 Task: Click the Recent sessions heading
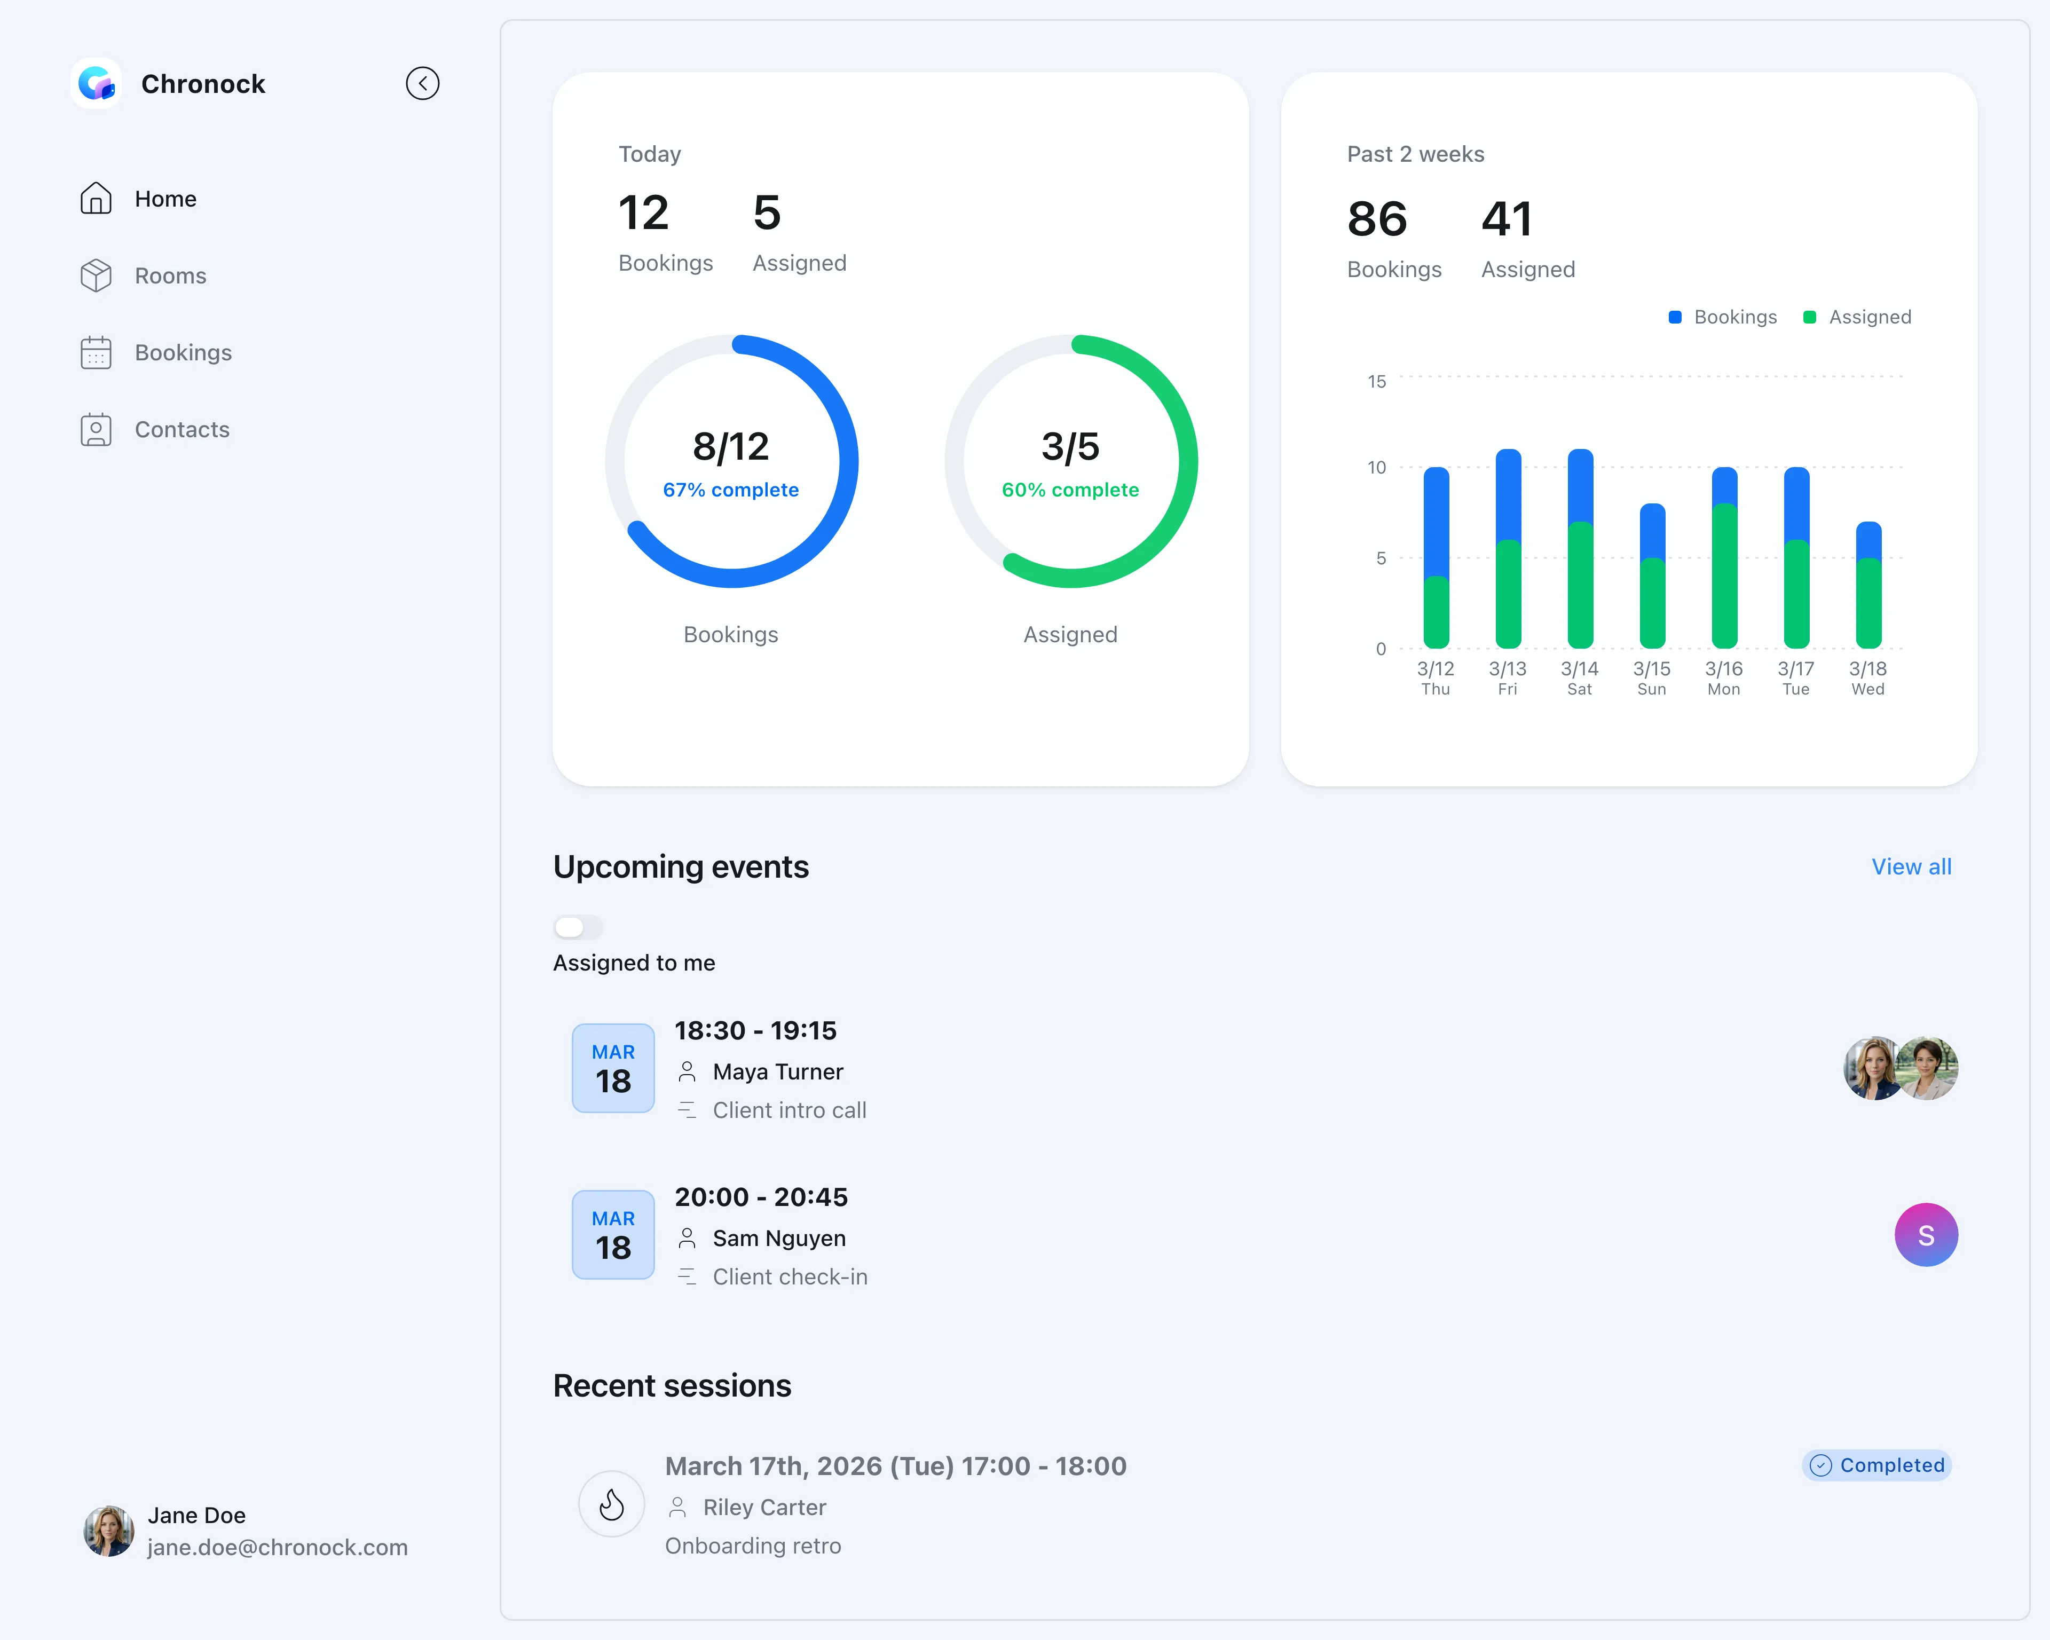point(672,1386)
